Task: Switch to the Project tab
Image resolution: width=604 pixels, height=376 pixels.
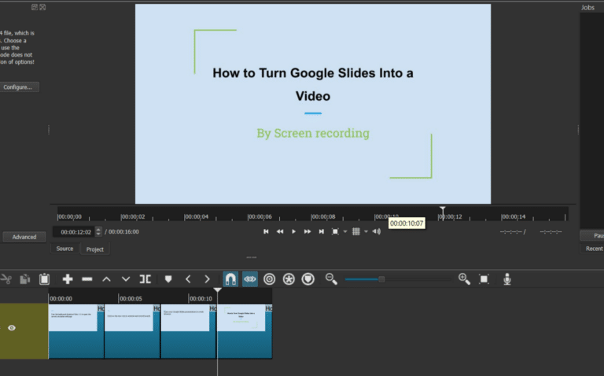Action: pos(95,249)
